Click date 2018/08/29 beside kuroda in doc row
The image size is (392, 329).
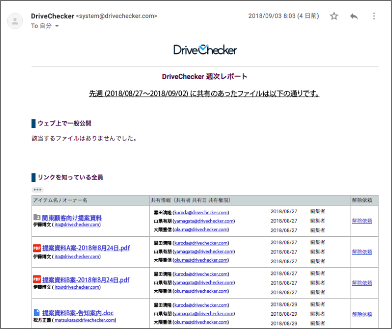[x=284, y=305]
